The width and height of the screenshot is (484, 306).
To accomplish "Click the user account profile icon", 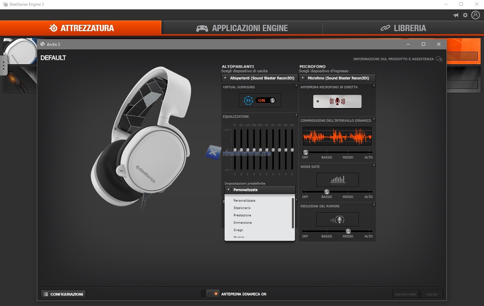I will tap(475, 15).
